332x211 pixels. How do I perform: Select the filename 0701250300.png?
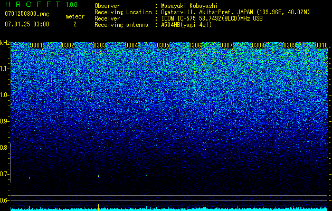(x=27, y=14)
